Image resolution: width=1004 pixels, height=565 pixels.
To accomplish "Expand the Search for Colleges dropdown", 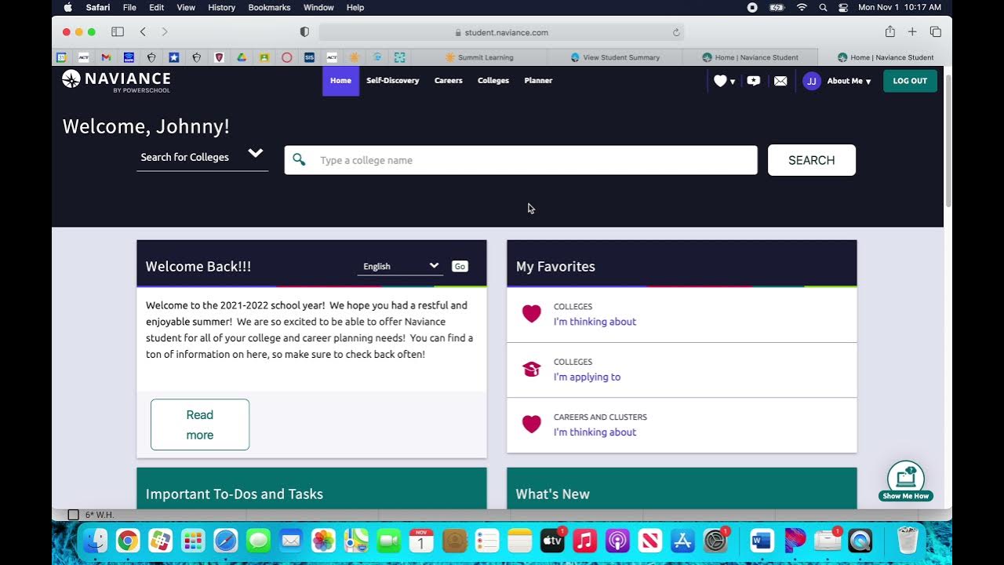I will [x=202, y=156].
